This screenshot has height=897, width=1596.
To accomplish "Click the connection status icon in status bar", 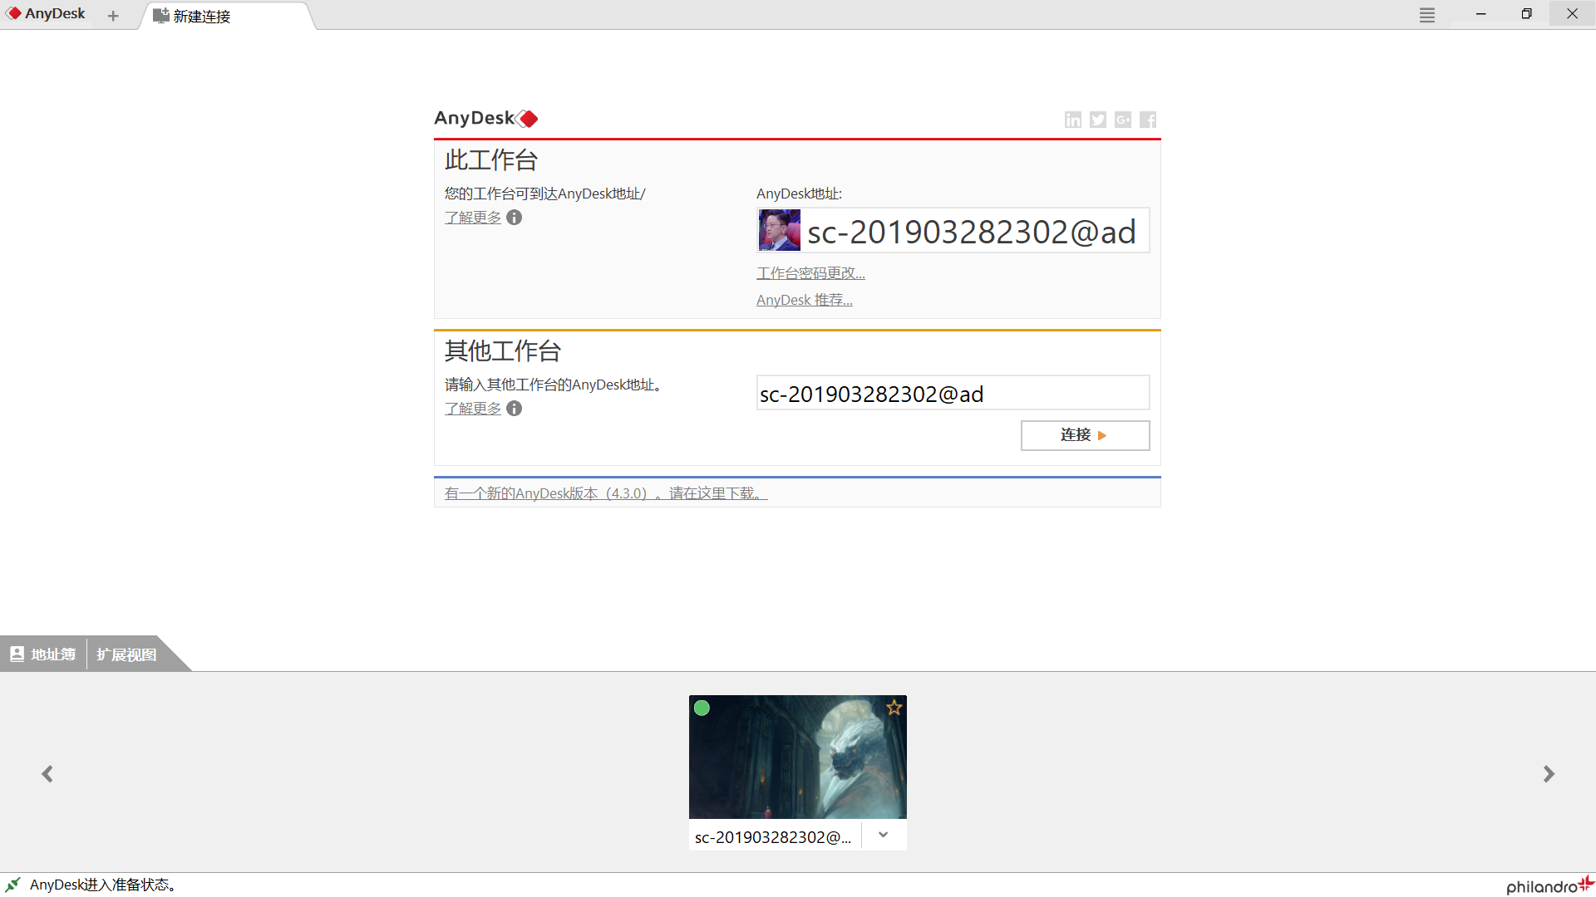I will click(12, 885).
